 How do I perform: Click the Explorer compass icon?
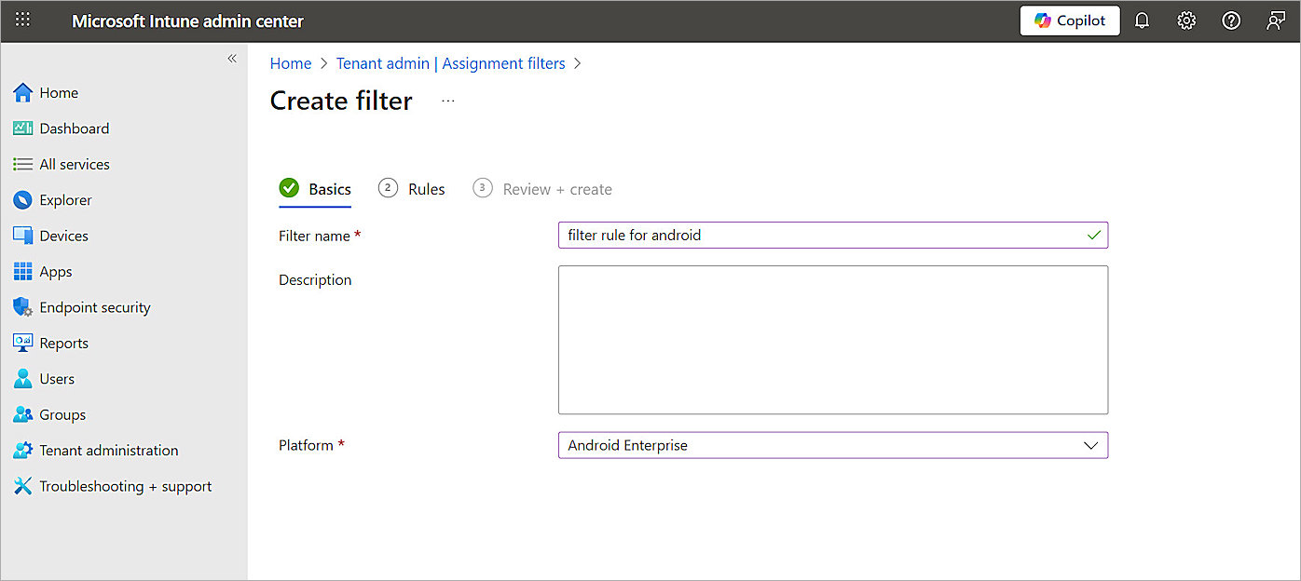click(23, 200)
